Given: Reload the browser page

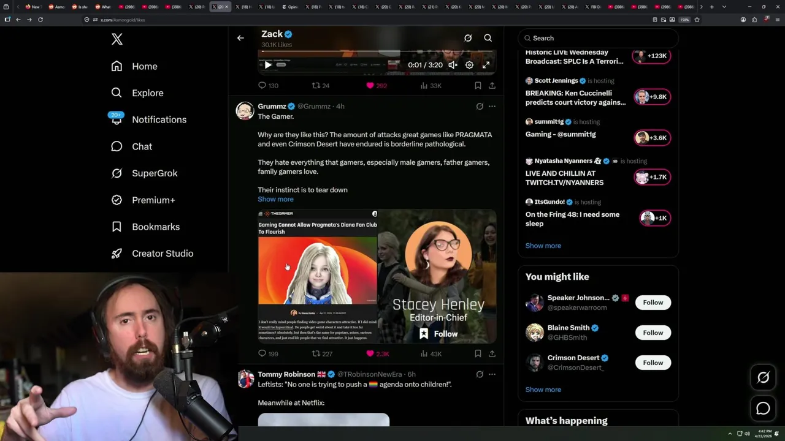Looking at the screenshot, I should pos(40,20).
